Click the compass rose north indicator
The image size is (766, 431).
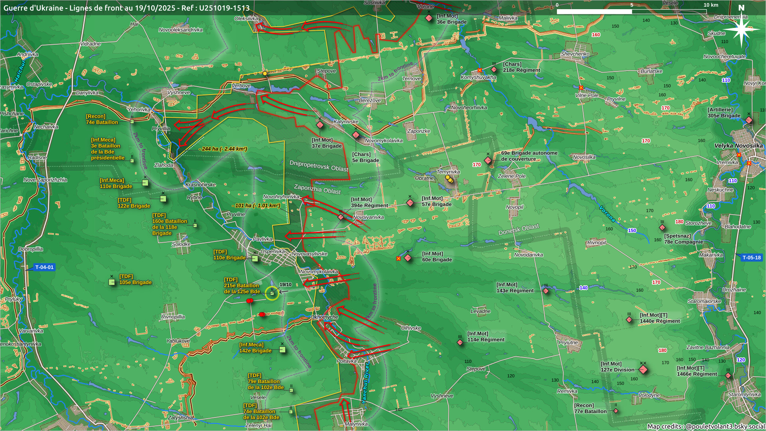click(741, 28)
